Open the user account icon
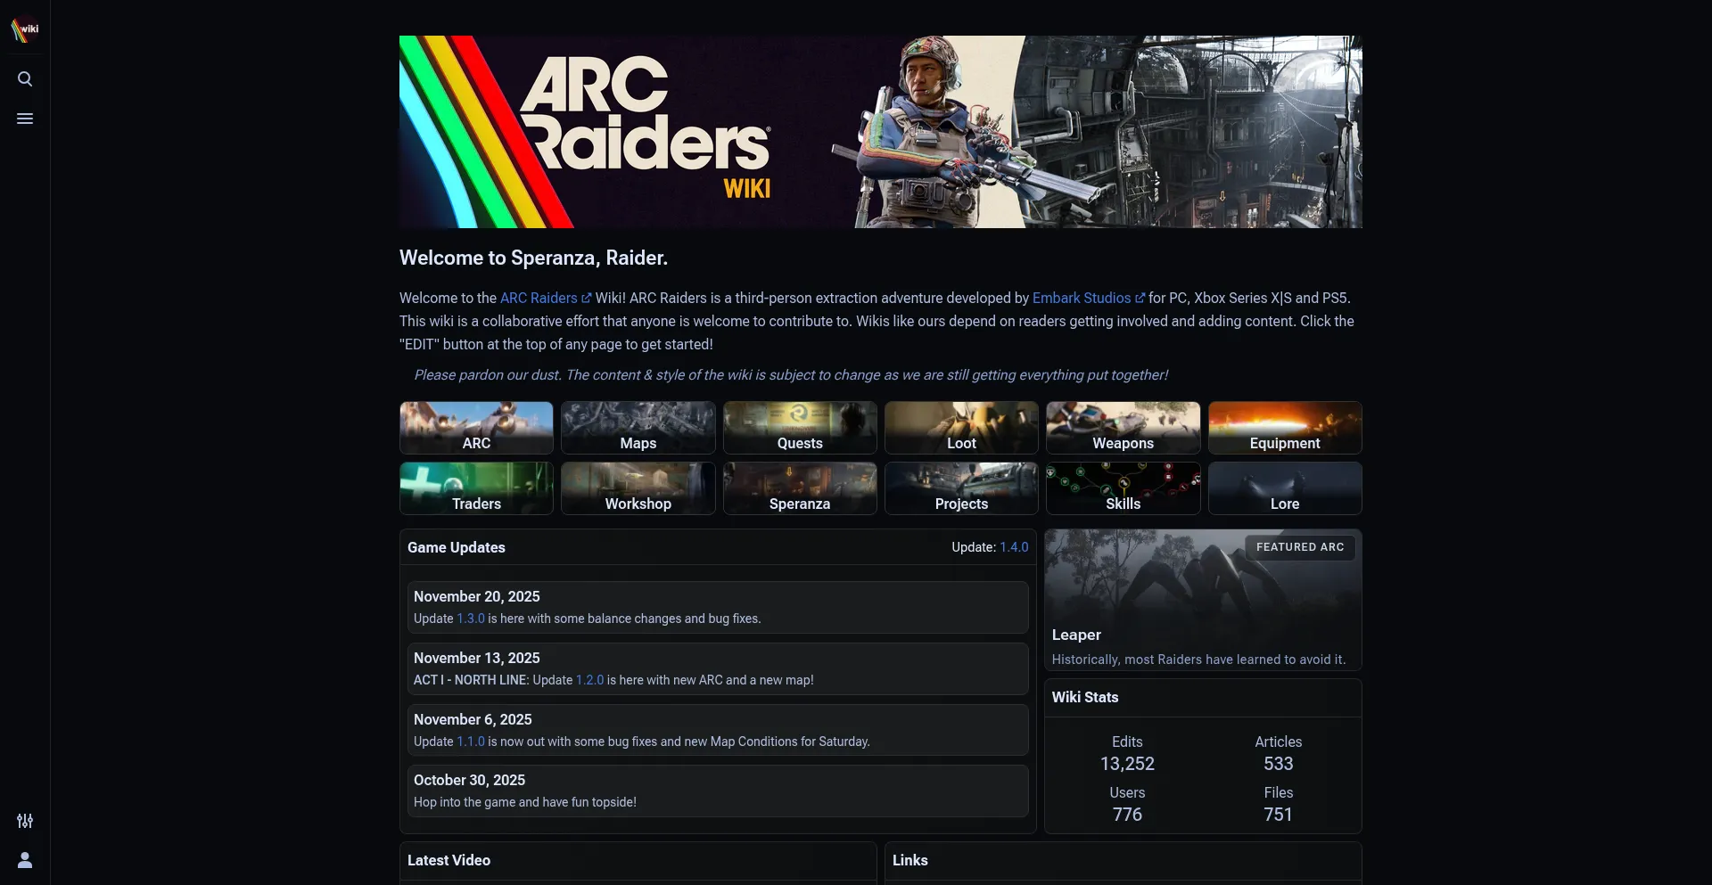Image resolution: width=1712 pixels, height=885 pixels. [25, 860]
